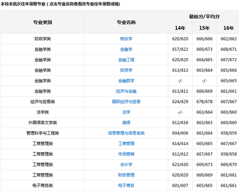Select the 经济与贸易类 category cell

[43, 102]
